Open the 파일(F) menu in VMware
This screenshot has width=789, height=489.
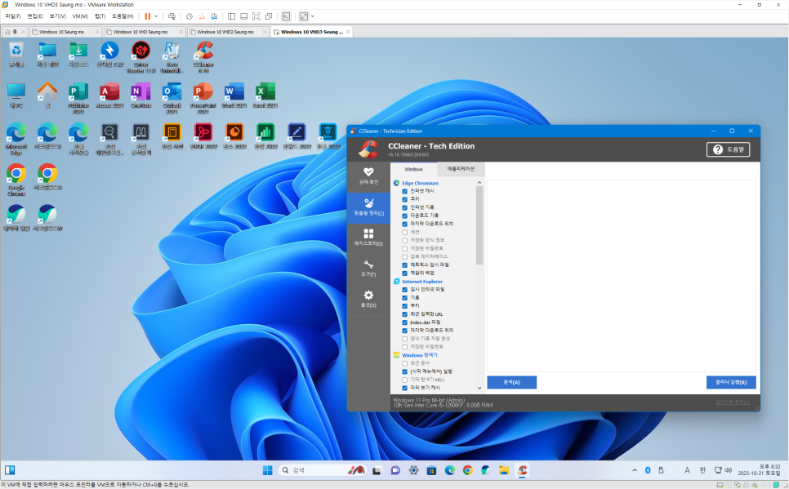12,16
